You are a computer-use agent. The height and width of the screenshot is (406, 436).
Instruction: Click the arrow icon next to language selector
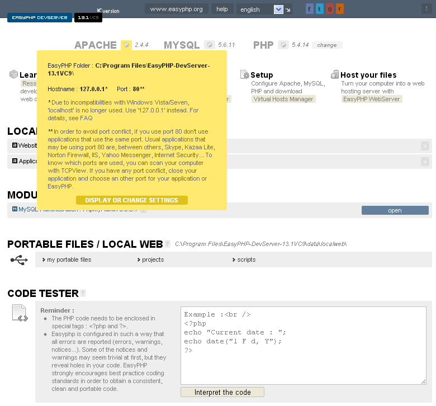[288, 10]
